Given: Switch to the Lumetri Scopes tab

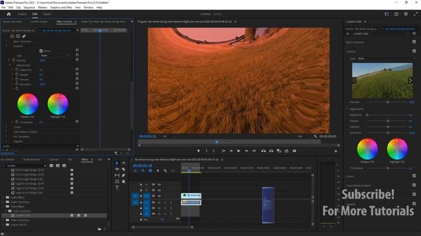Looking at the screenshot, I should click(x=39, y=22).
